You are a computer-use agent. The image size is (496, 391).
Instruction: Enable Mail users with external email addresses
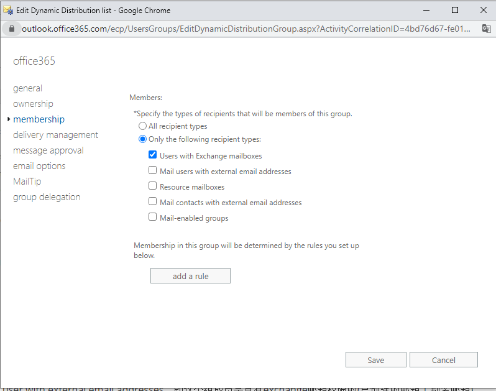coord(153,171)
